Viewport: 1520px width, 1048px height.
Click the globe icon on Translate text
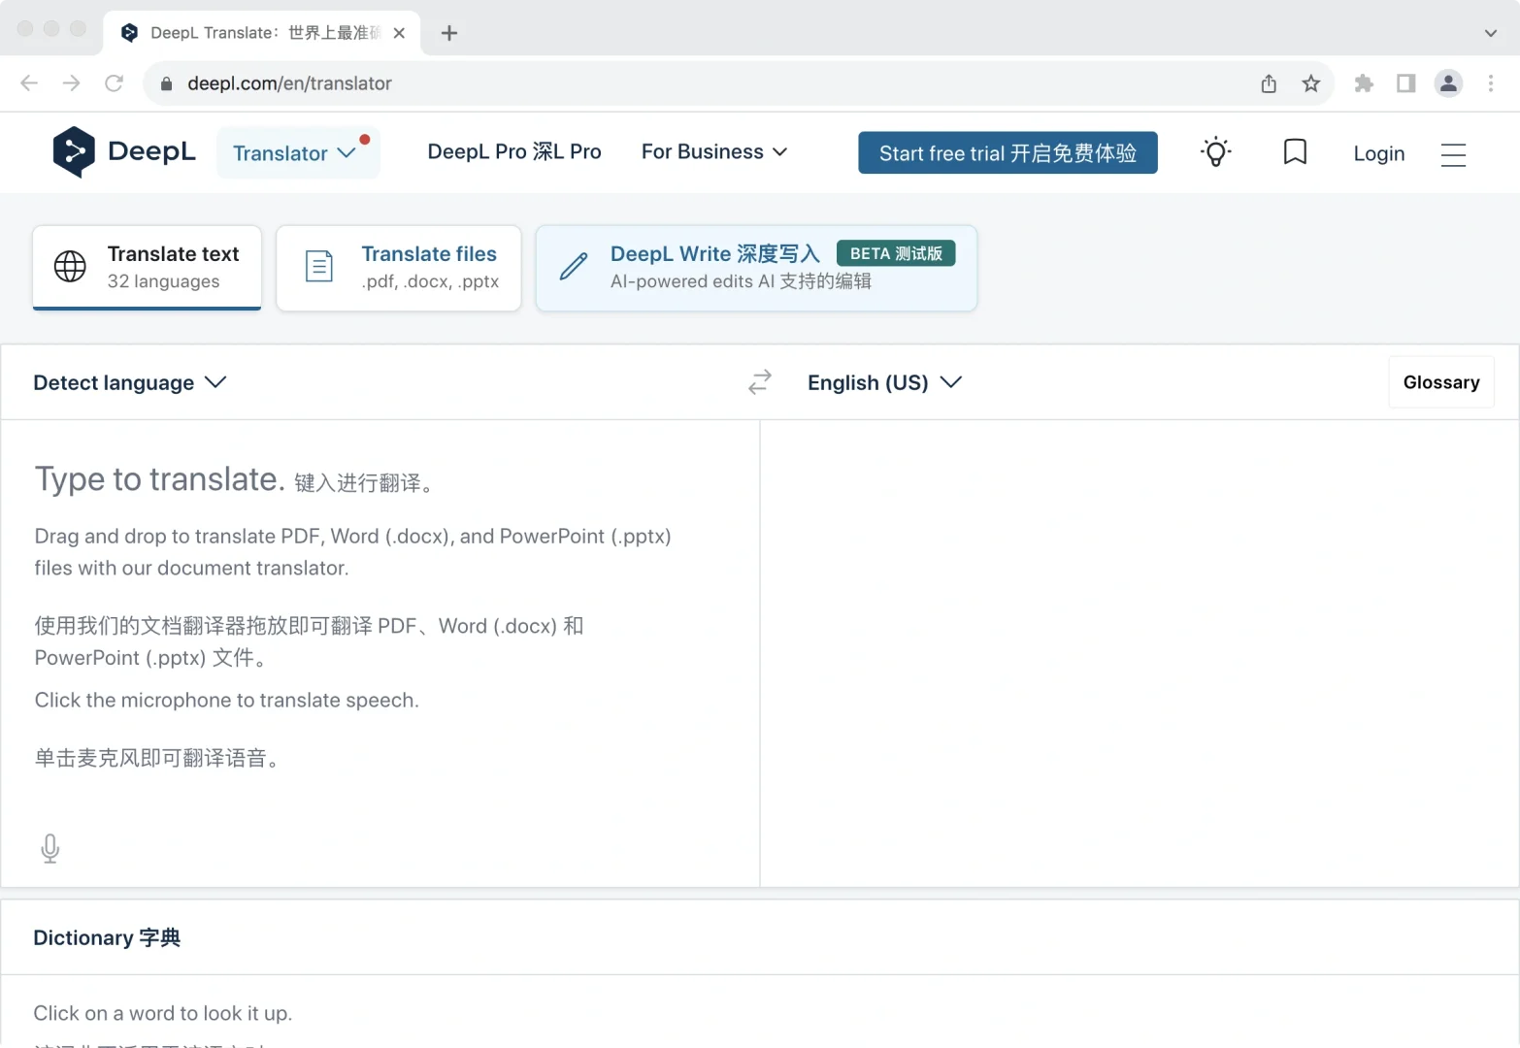tap(70, 266)
